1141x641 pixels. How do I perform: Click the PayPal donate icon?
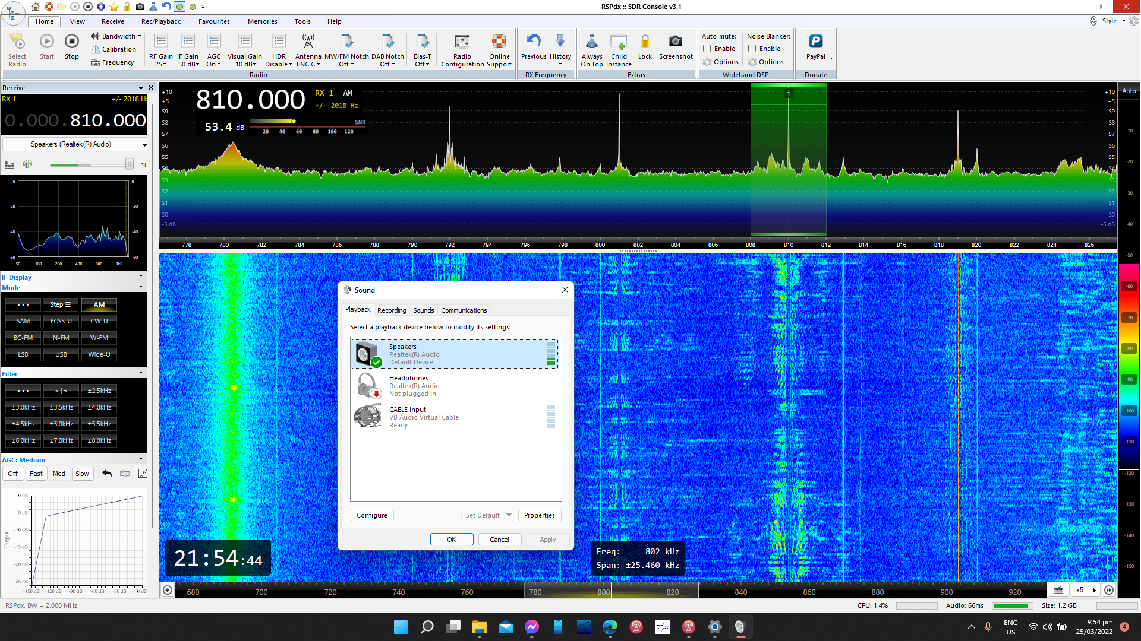(815, 42)
